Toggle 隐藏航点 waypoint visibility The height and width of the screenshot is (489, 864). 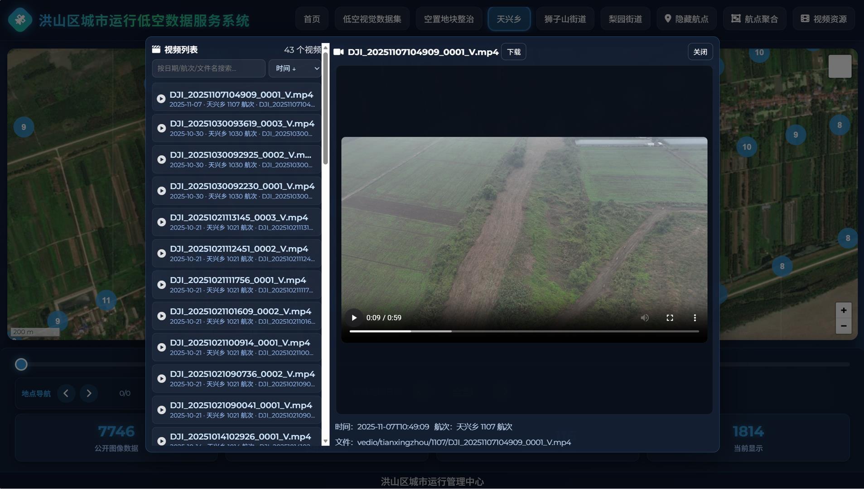point(686,19)
